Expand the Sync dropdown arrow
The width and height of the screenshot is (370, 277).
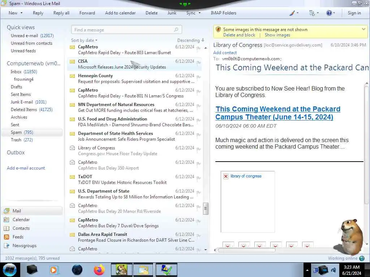point(199,13)
